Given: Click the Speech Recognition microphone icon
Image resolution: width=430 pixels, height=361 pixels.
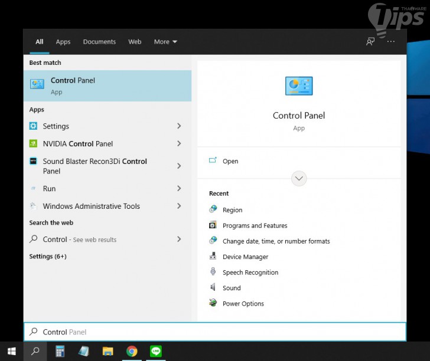Looking at the screenshot, I should [213, 271].
